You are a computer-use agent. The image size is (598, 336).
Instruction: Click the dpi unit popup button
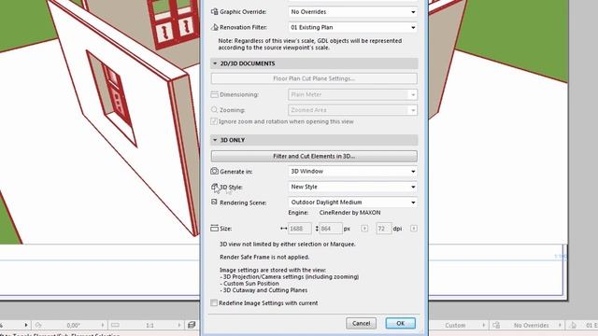pyautogui.click(x=413, y=229)
